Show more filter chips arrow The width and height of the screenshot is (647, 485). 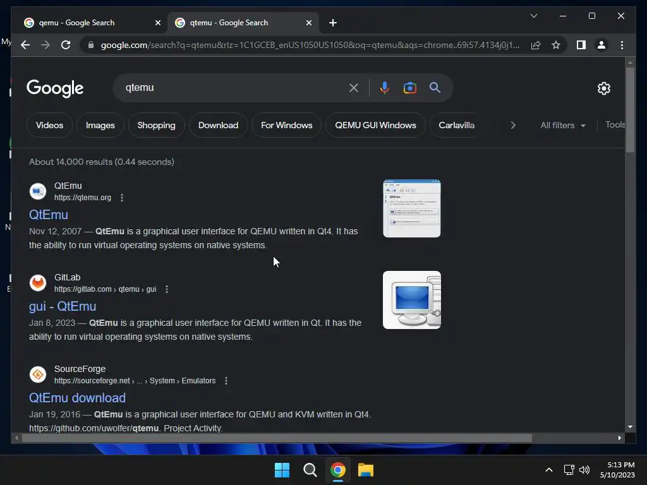coord(513,125)
